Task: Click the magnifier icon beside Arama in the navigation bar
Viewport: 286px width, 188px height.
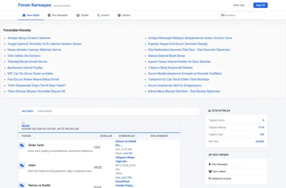Action: tap(99, 15)
